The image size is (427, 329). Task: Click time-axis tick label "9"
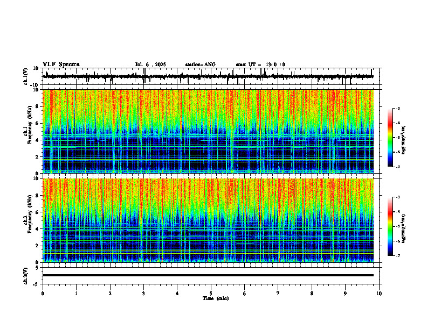pos(345,294)
